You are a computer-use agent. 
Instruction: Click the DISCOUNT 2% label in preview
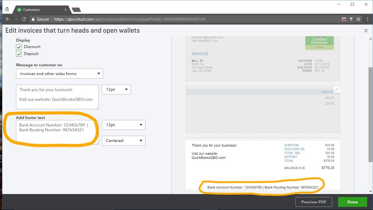click(x=294, y=149)
